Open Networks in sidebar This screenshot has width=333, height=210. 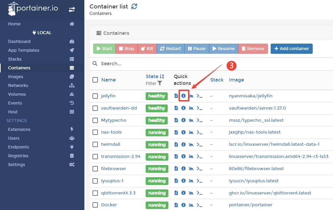click(x=41, y=86)
